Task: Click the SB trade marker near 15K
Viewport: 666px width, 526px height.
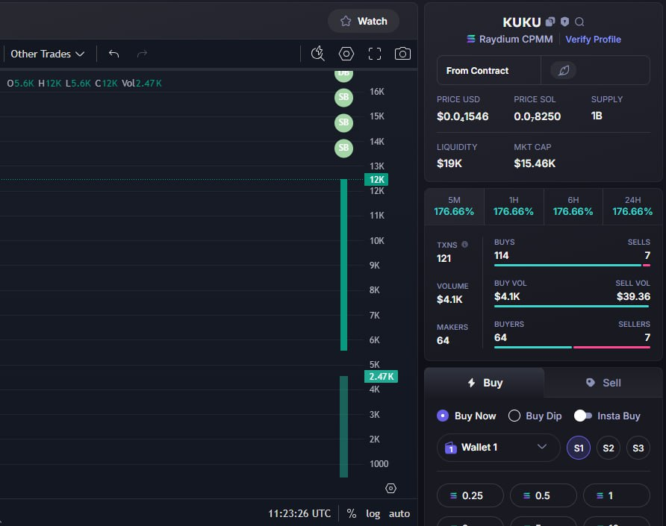Action: (x=343, y=122)
